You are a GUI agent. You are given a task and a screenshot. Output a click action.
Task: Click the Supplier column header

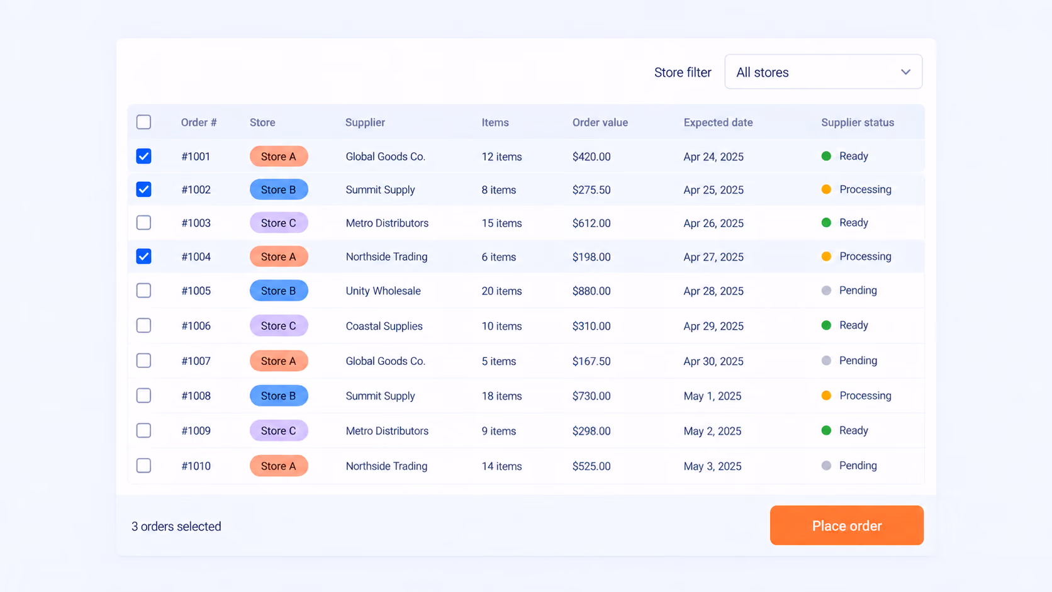(x=365, y=123)
